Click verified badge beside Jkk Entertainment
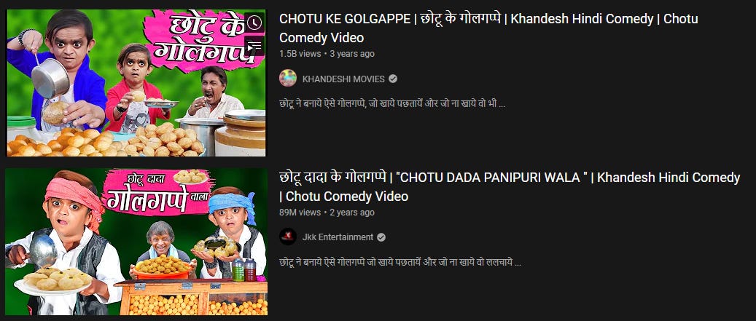 (381, 237)
